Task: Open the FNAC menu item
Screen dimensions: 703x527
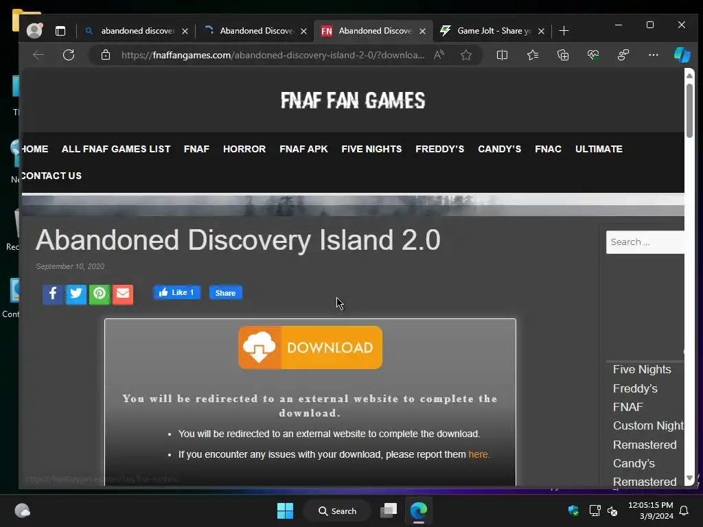Action: tap(548, 149)
